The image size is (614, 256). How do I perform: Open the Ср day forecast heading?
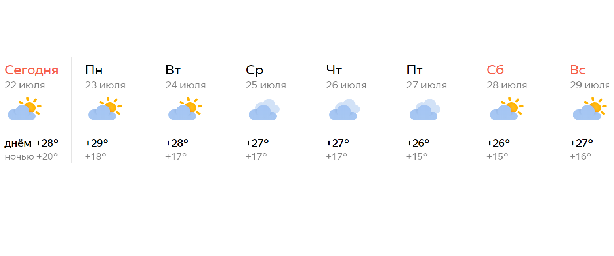pyautogui.click(x=254, y=71)
